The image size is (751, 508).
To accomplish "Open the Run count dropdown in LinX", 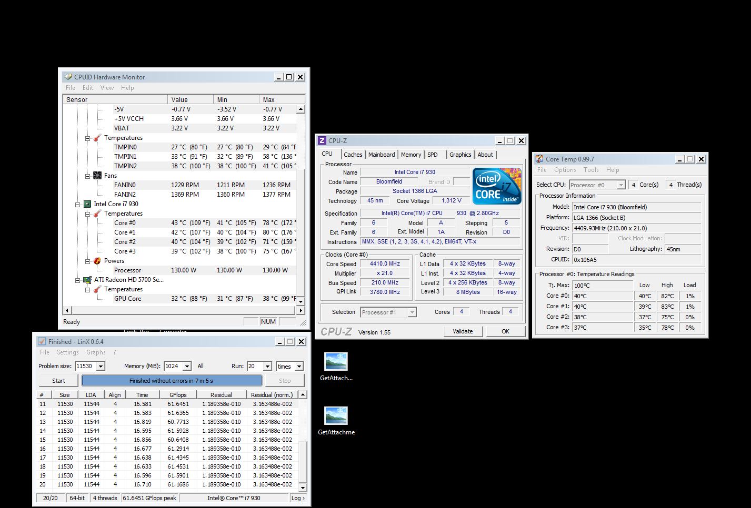I will pyautogui.click(x=267, y=366).
